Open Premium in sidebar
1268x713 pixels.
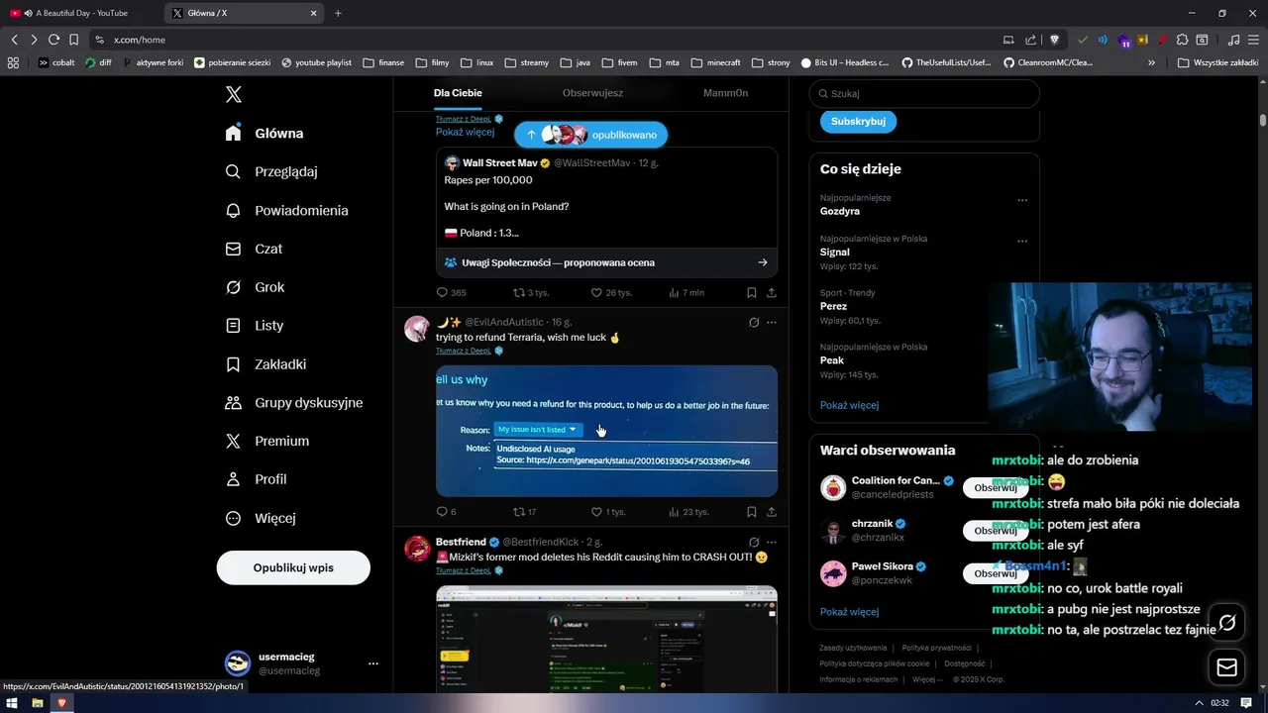click(267, 441)
